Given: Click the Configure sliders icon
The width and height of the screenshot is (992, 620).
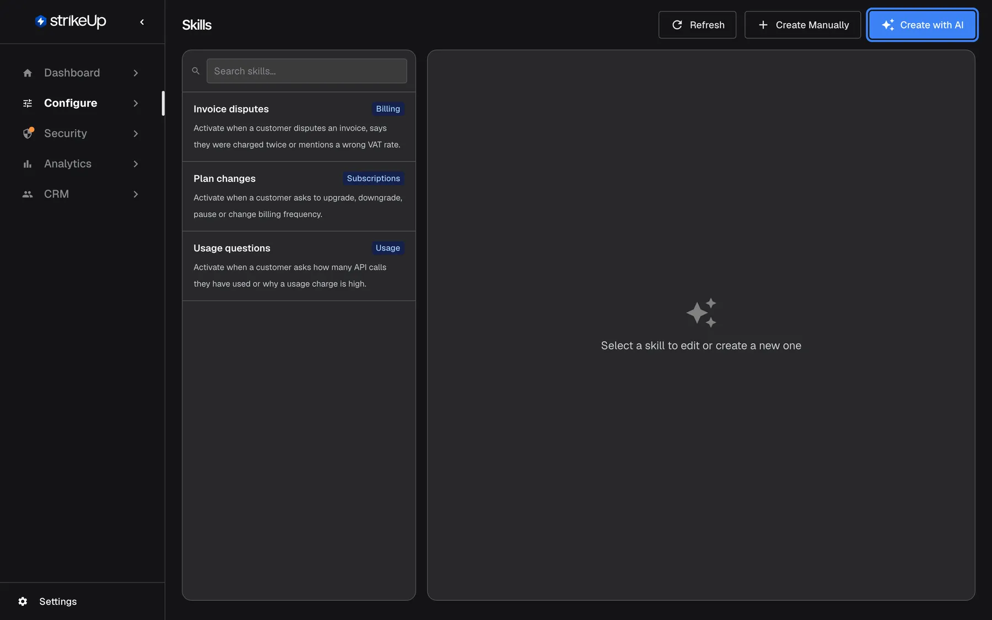Looking at the screenshot, I should [28, 103].
